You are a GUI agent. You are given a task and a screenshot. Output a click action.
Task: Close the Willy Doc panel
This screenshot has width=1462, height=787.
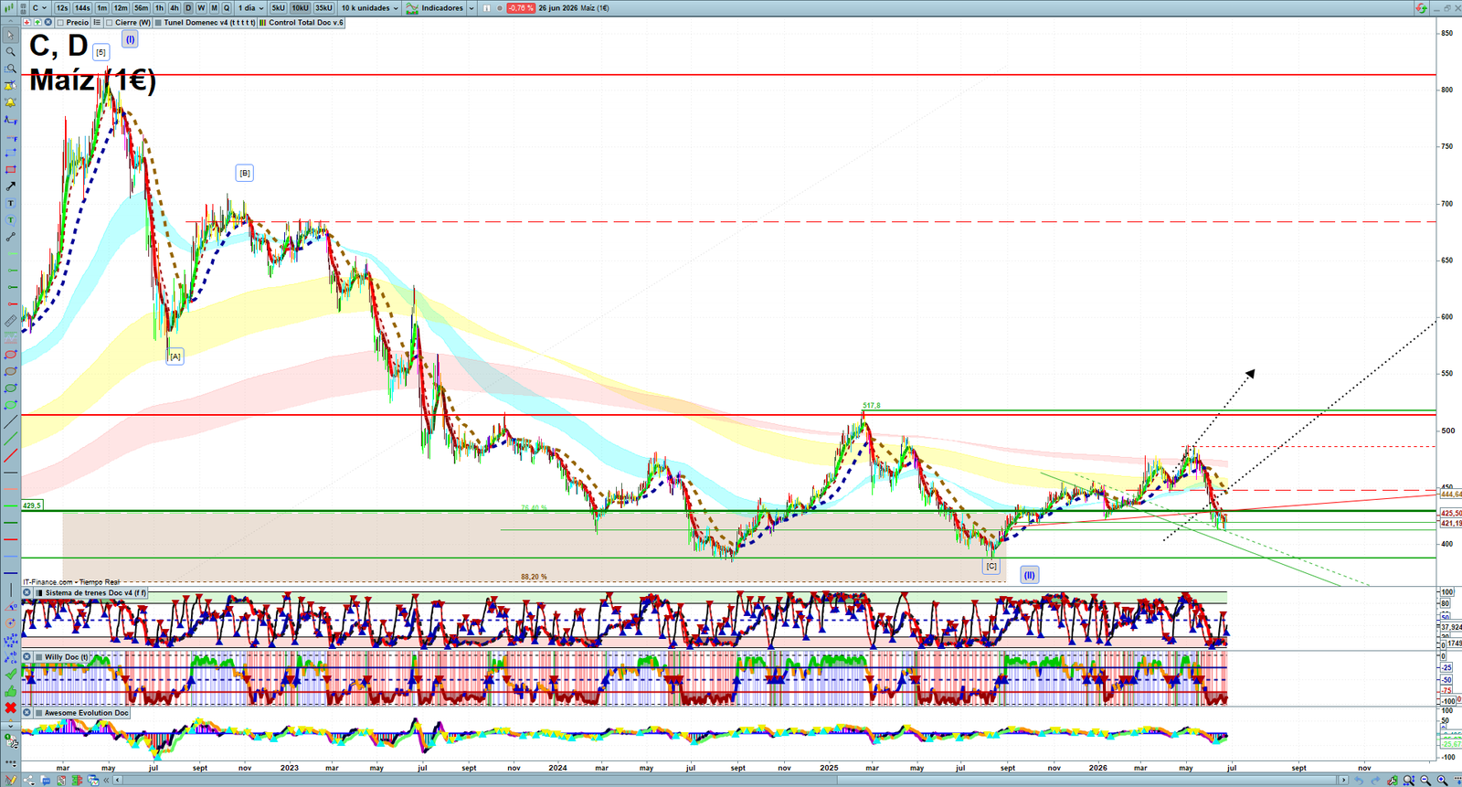pos(26,656)
